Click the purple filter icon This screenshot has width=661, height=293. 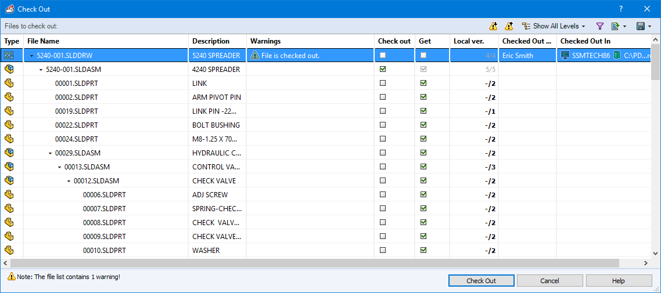click(600, 26)
